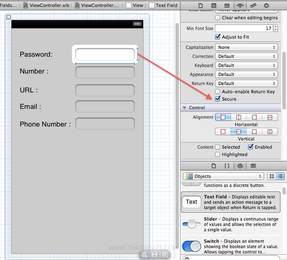Show the Object library cube icon
Screen dimensions: 287x260
[x=240, y=166]
